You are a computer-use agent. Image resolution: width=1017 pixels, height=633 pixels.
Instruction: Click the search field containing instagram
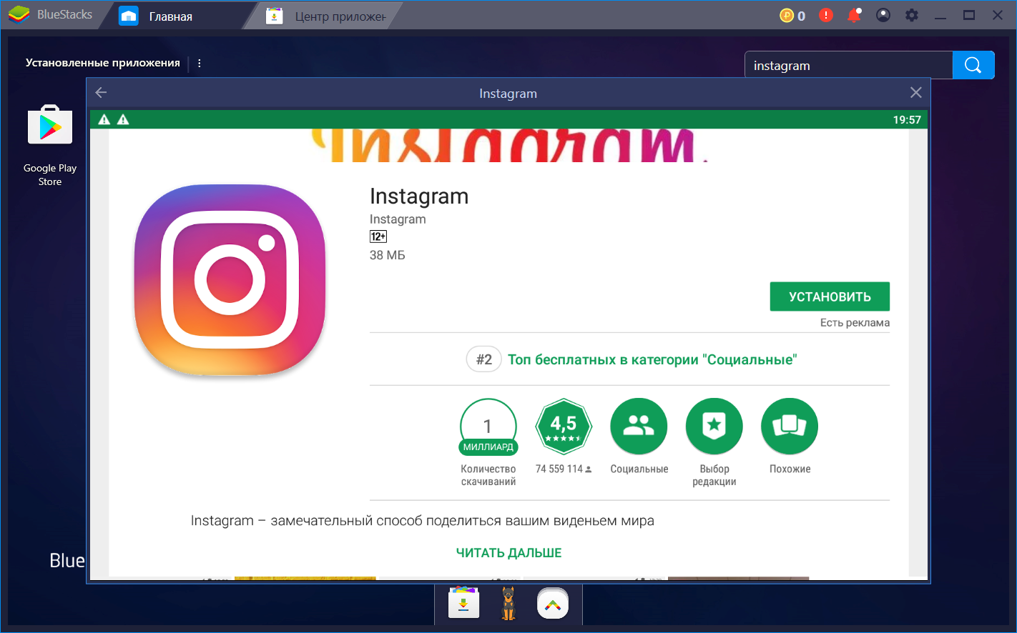coord(849,65)
